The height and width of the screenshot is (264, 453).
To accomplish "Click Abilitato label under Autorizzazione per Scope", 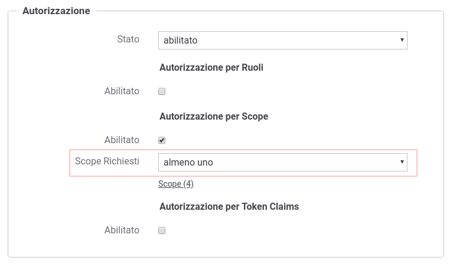I will pyautogui.click(x=122, y=140).
